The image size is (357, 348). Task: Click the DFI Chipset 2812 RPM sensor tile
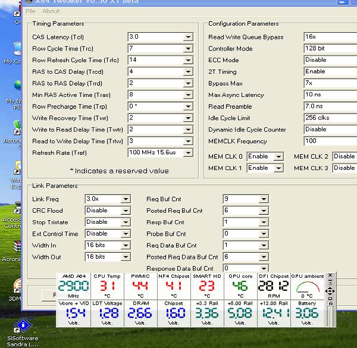[x=274, y=286]
